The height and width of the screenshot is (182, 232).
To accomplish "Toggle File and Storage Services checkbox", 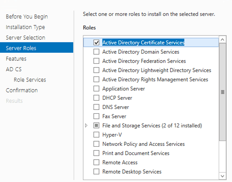I will tap(96, 125).
